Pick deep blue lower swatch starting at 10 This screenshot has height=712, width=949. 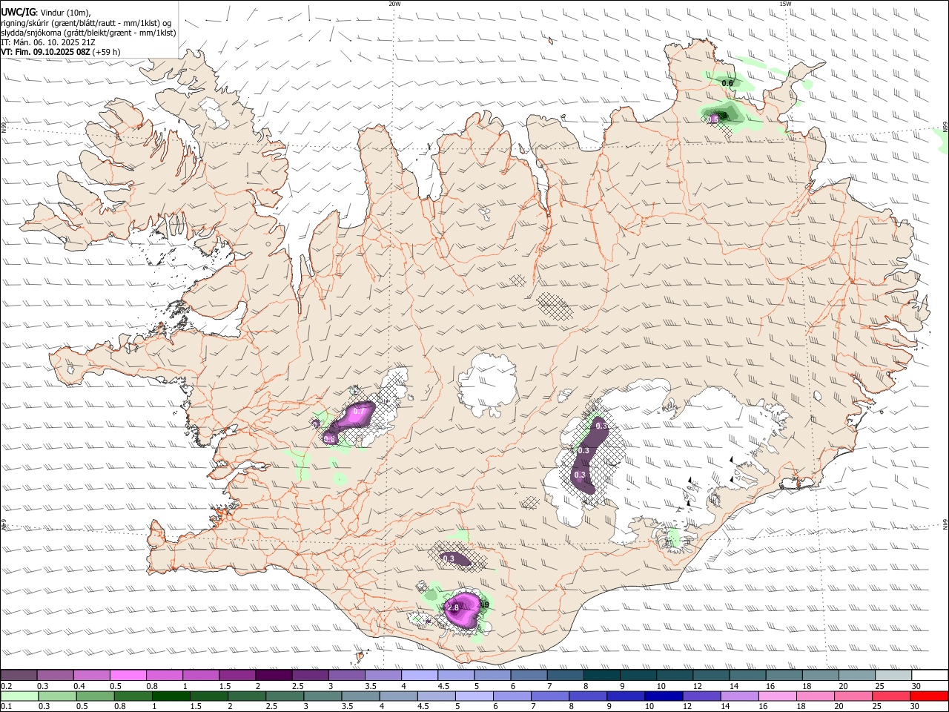(x=663, y=696)
